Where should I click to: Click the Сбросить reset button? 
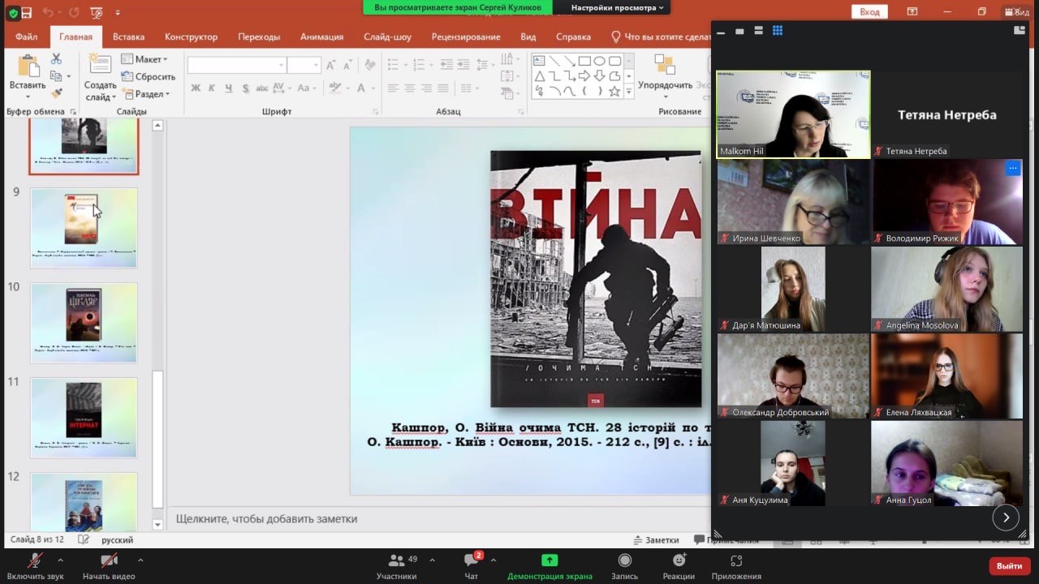[x=149, y=76]
